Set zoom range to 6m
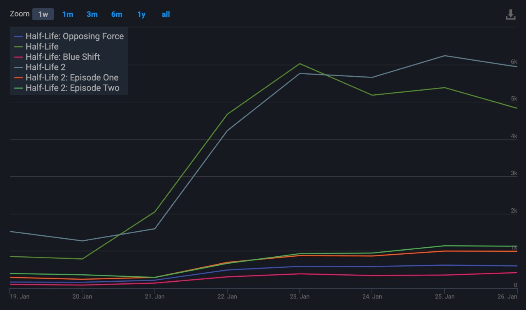This screenshot has height=310, width=526. [x=117, y=14]
